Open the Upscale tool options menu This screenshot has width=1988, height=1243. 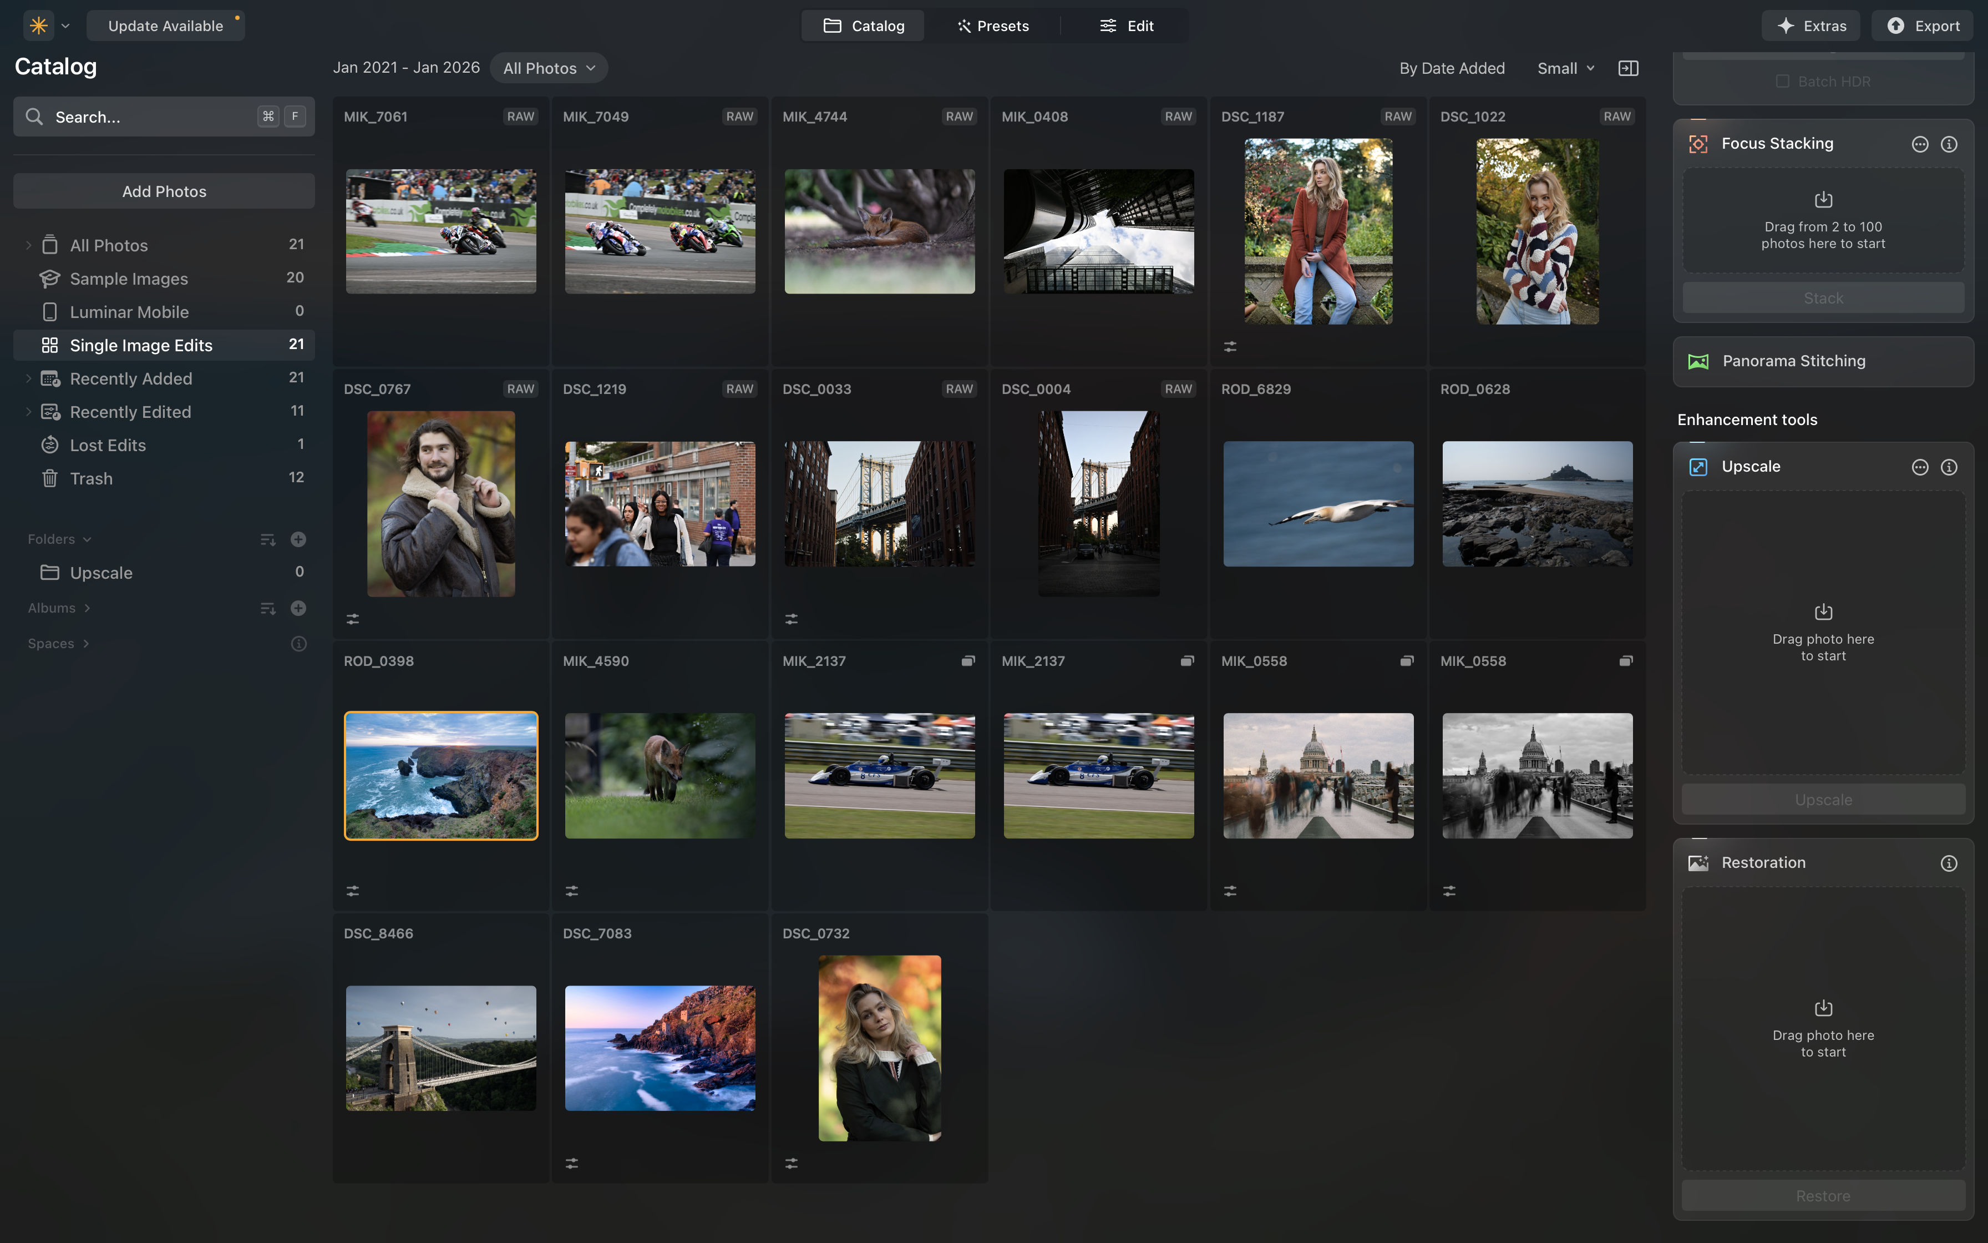[1920, 466]
